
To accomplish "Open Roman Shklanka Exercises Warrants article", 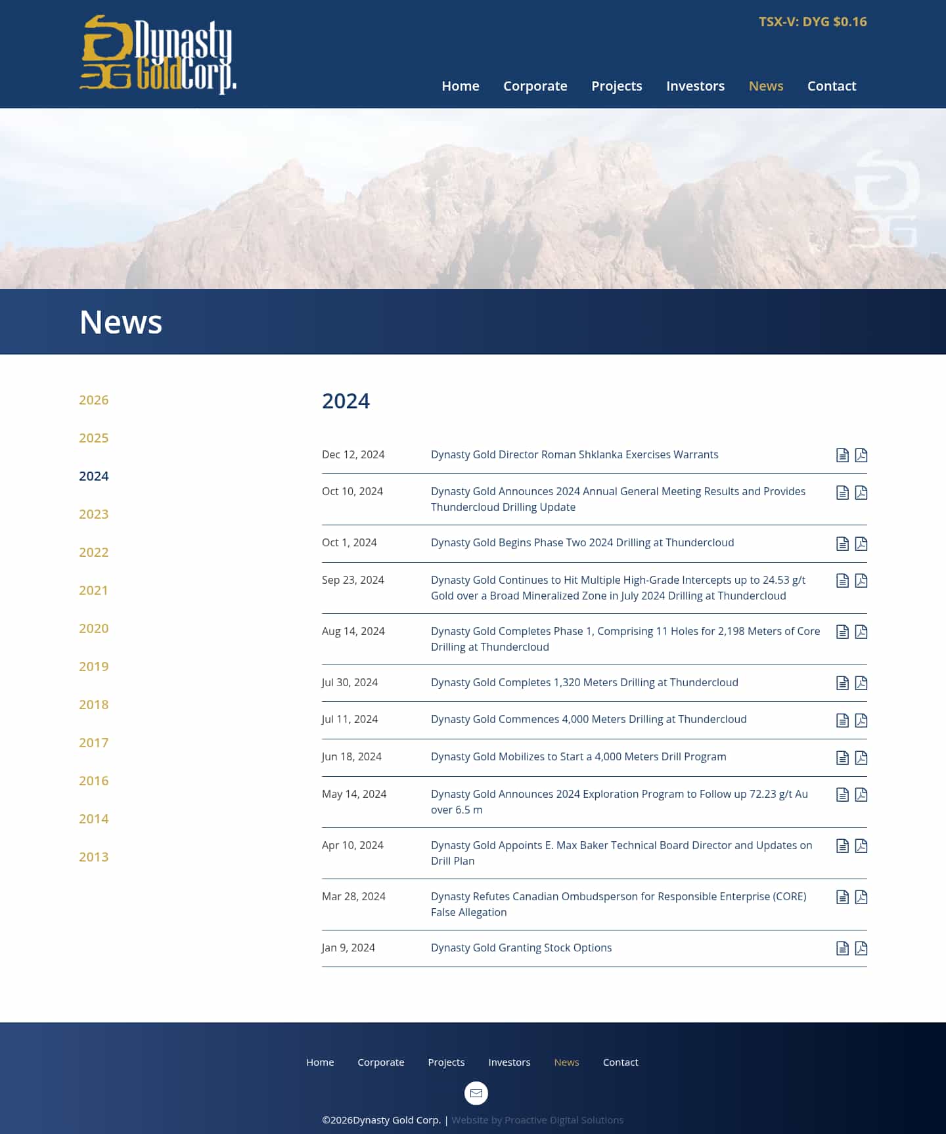I will tap(575, 454).
